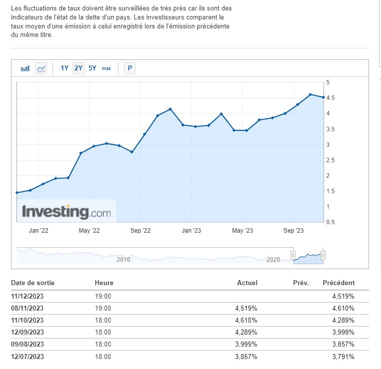The width and height of the screenshot is (381, 369).
Task: Select the 2Y time range
Action: [78, 68]
